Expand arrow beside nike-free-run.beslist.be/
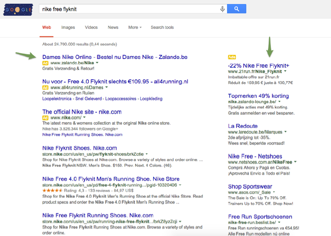 point(279,222)
